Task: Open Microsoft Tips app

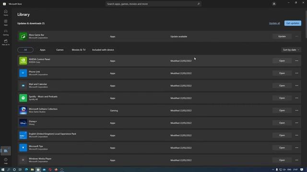Action: click(282, 148)
